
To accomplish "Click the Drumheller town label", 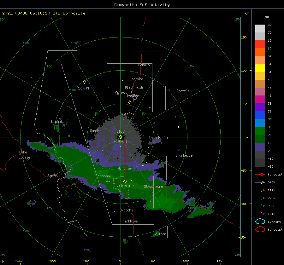I will click(x=185, y=155).
